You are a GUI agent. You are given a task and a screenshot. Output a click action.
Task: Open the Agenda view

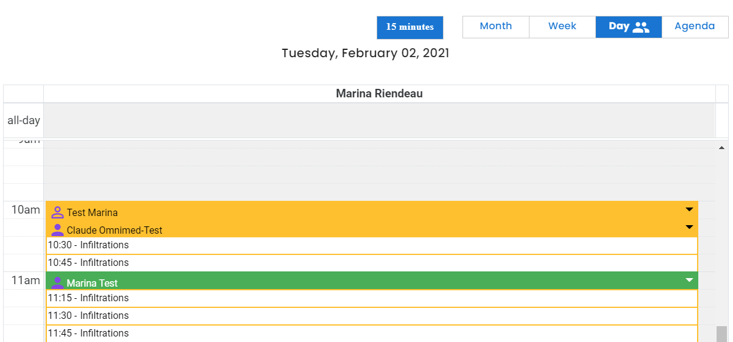coord(695,27)
